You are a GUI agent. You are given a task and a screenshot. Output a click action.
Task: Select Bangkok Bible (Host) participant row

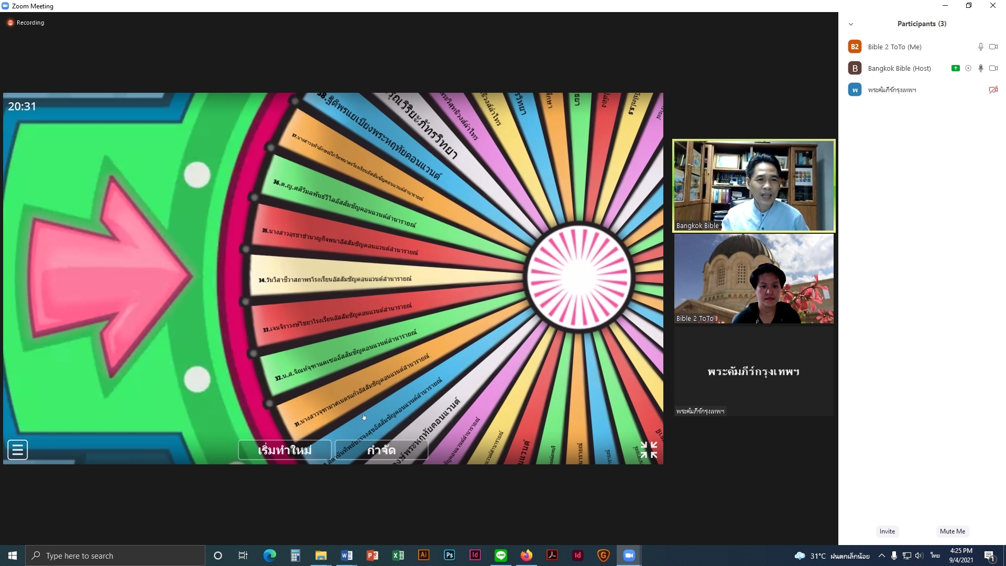click(922, 68)
